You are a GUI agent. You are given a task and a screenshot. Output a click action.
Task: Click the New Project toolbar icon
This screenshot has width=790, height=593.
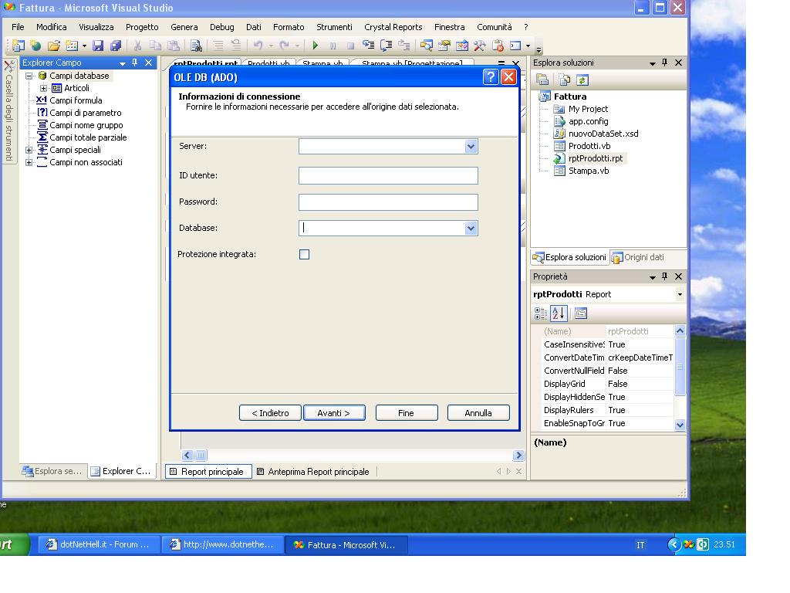(19, 46)
